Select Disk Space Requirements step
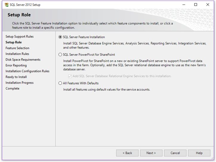The image size is (216, 162). coord(23,60)
